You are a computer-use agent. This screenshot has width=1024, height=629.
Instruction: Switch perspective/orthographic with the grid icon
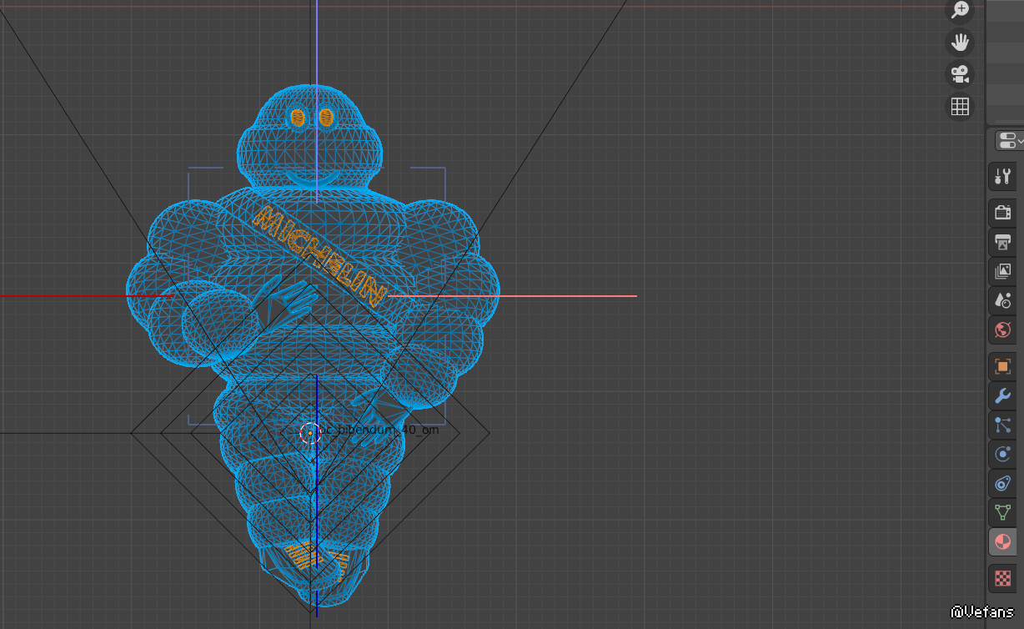pyautogui.click(x=960, y=106)
